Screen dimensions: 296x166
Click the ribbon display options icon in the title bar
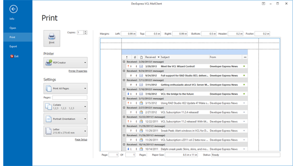[x=263, y=4]
